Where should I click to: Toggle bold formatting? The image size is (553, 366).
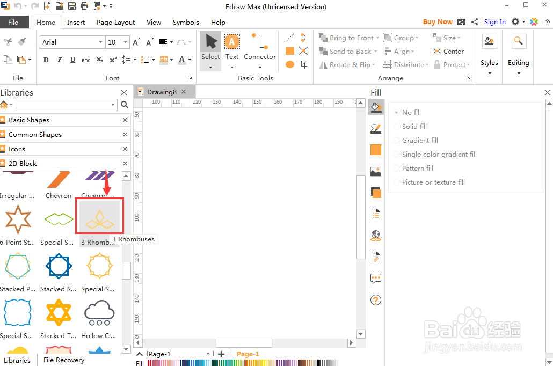pyautogui.click(x=46, y=60)
